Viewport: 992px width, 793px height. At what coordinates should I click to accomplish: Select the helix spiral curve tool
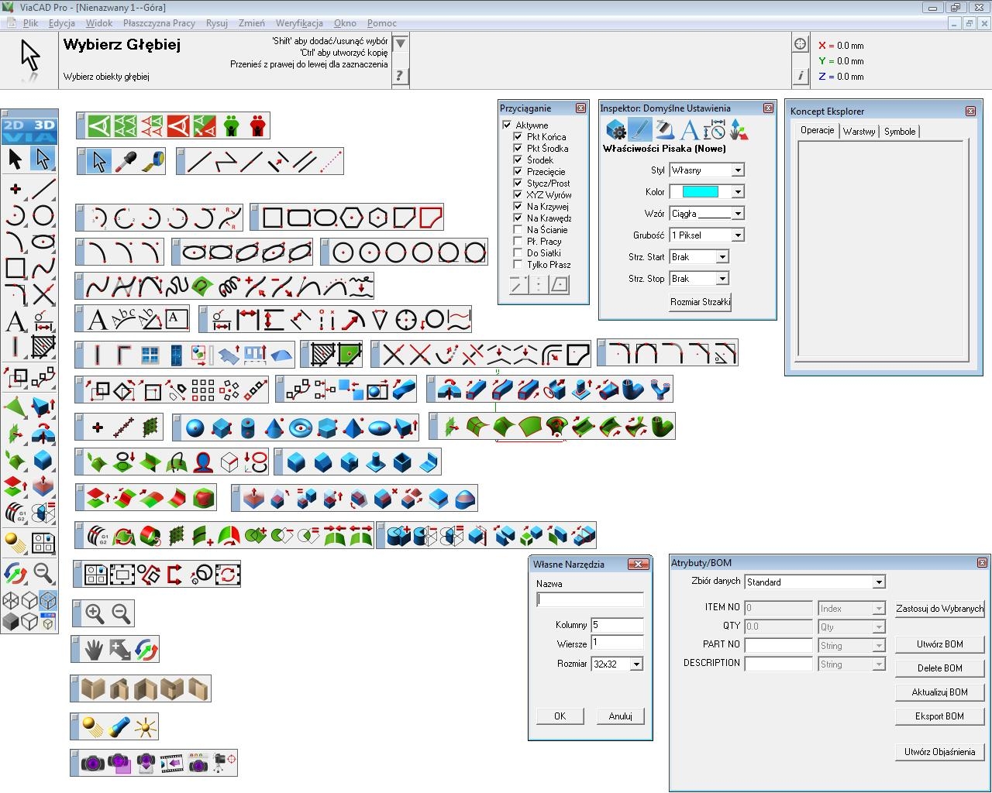(x=229, y=287)
